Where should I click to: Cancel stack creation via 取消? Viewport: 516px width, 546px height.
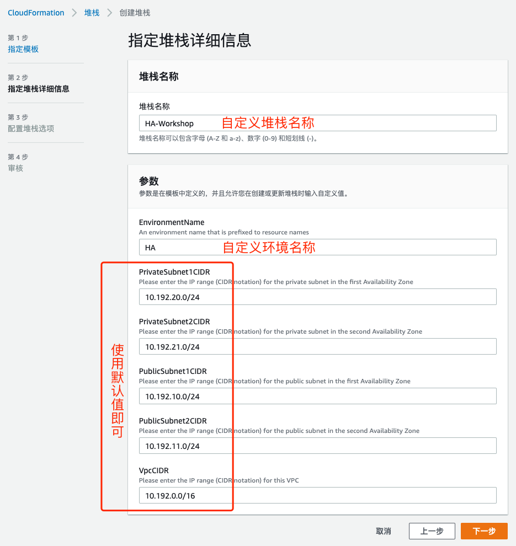[384, 531]
